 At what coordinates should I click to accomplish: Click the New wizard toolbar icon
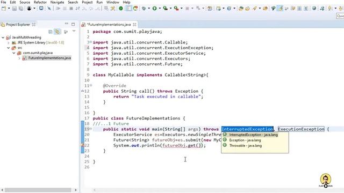click(x=4, y=9)
